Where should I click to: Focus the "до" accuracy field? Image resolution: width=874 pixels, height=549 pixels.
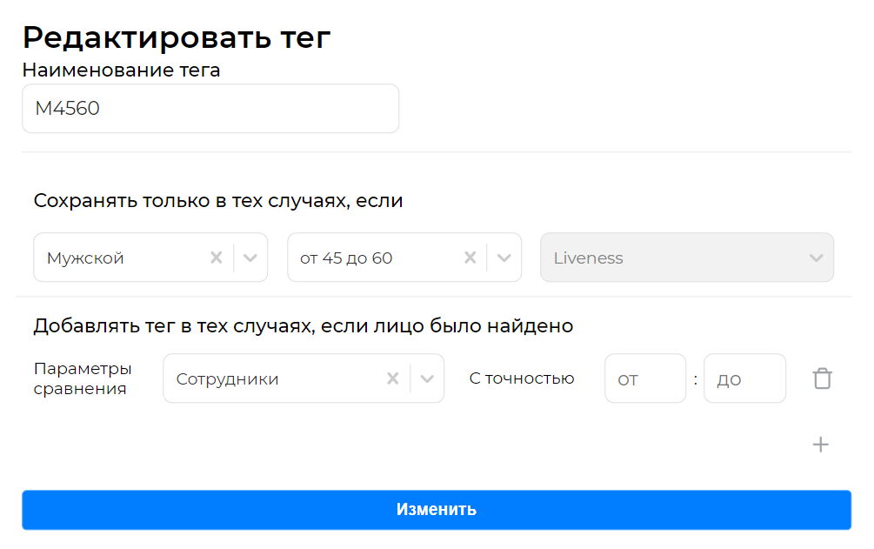point(745,378)
